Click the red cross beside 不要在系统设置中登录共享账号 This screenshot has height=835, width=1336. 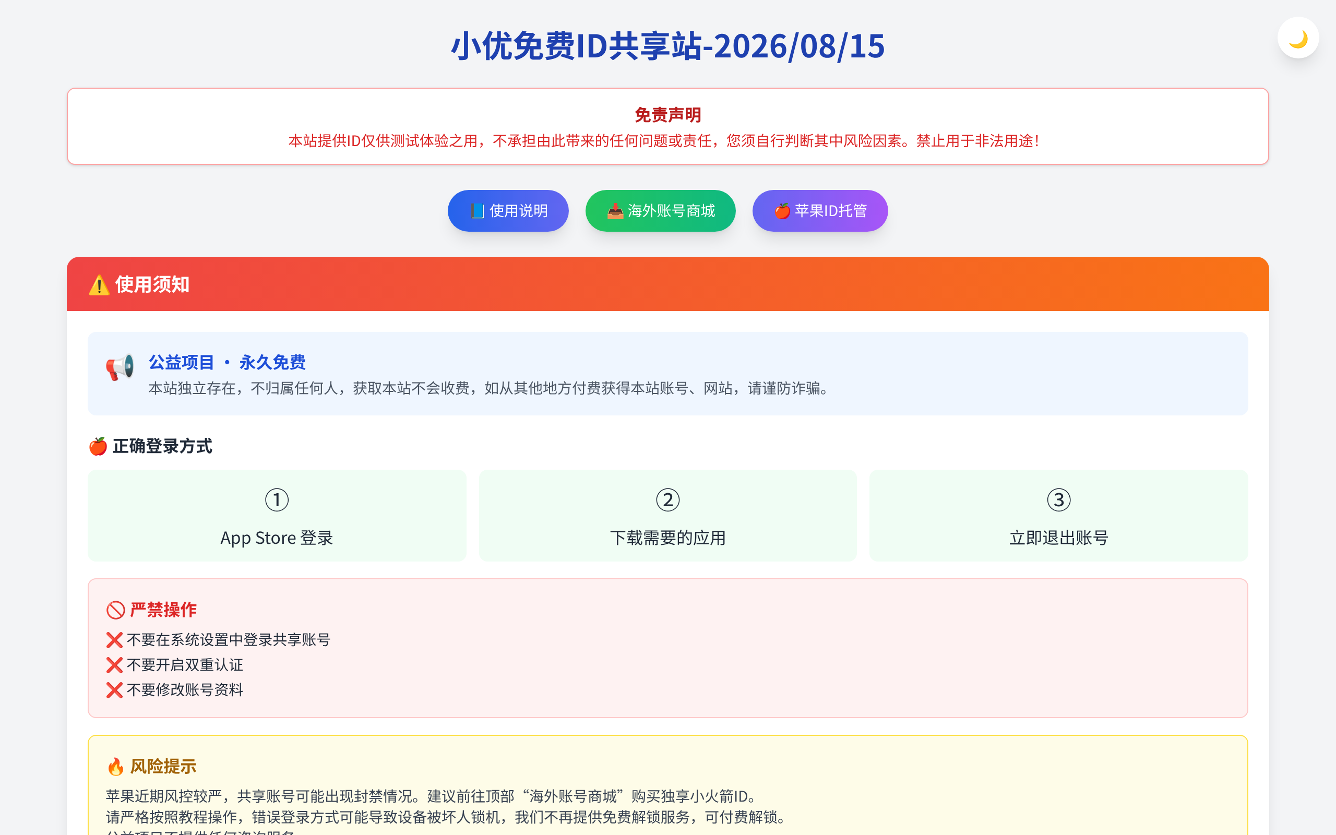(114, 640)
